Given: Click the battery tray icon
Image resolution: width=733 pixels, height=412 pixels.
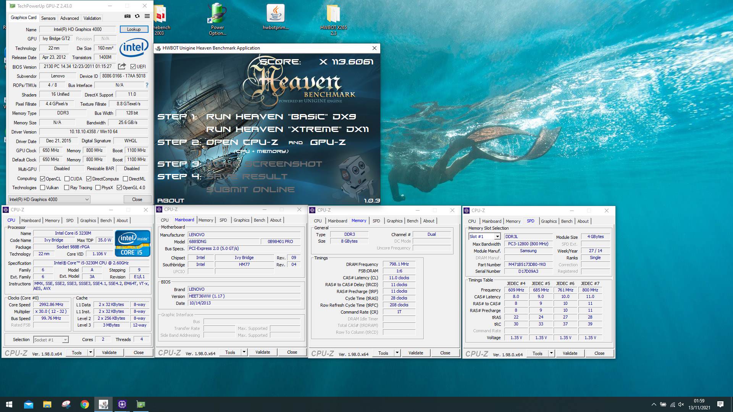Looking at the screenshot, I should click(663, 404).
